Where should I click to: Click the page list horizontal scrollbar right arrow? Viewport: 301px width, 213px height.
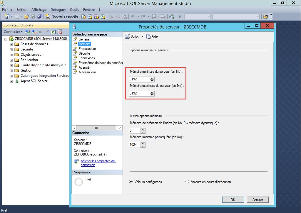(120, 128)
